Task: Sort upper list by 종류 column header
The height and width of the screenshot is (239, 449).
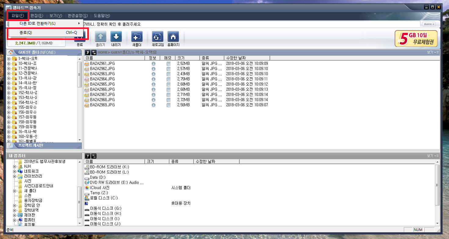Action: click(212, 58)
